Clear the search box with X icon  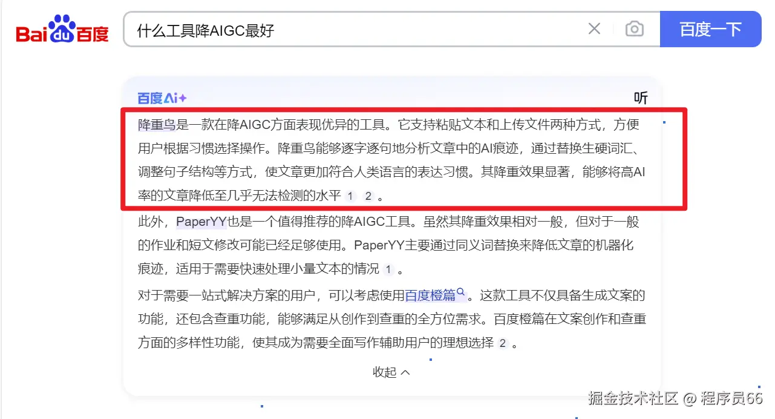(x=594, y=28)
